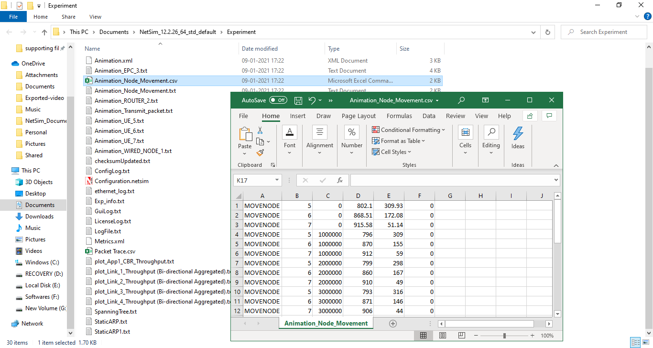Switch to the Data tab

click(429, 116)
